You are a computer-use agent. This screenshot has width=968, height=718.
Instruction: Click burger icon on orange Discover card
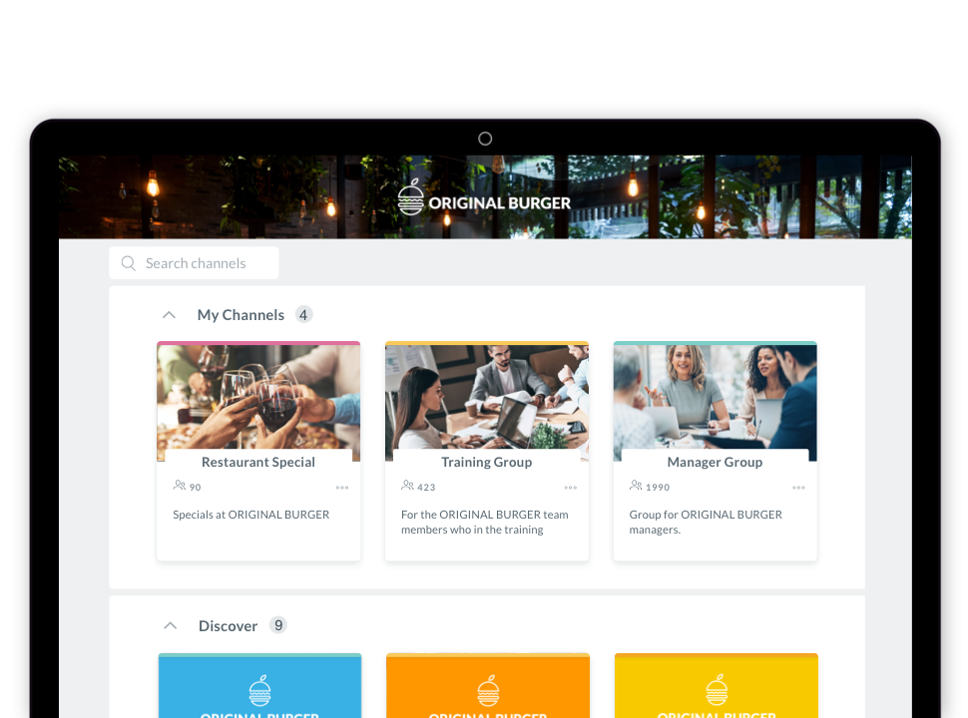pyautogui.click(x=488, y=691)
